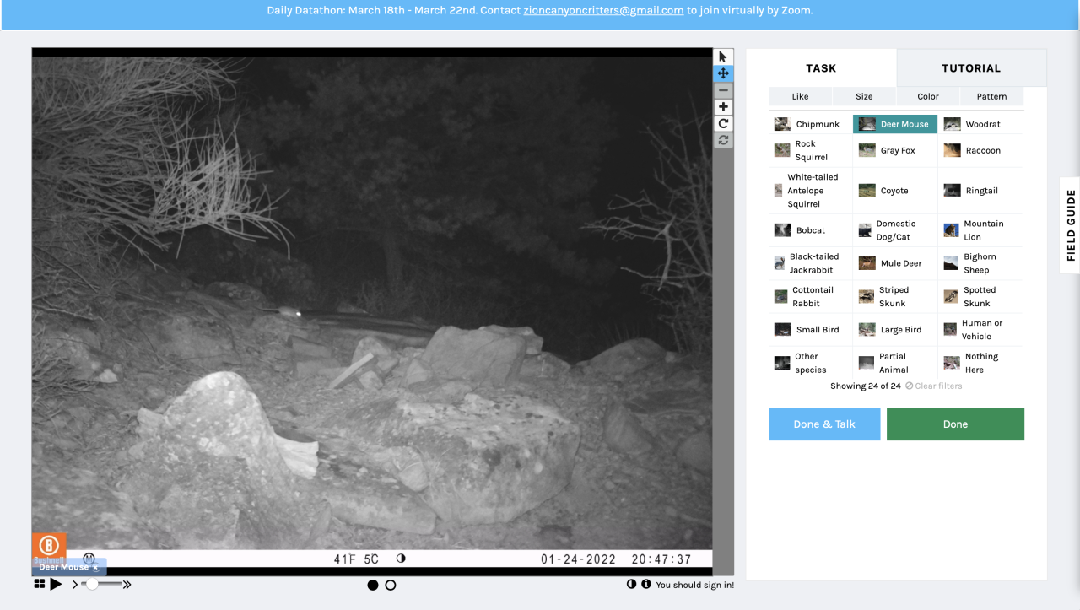Choose White-tailed Antelope Squirrel

[810, 191]
